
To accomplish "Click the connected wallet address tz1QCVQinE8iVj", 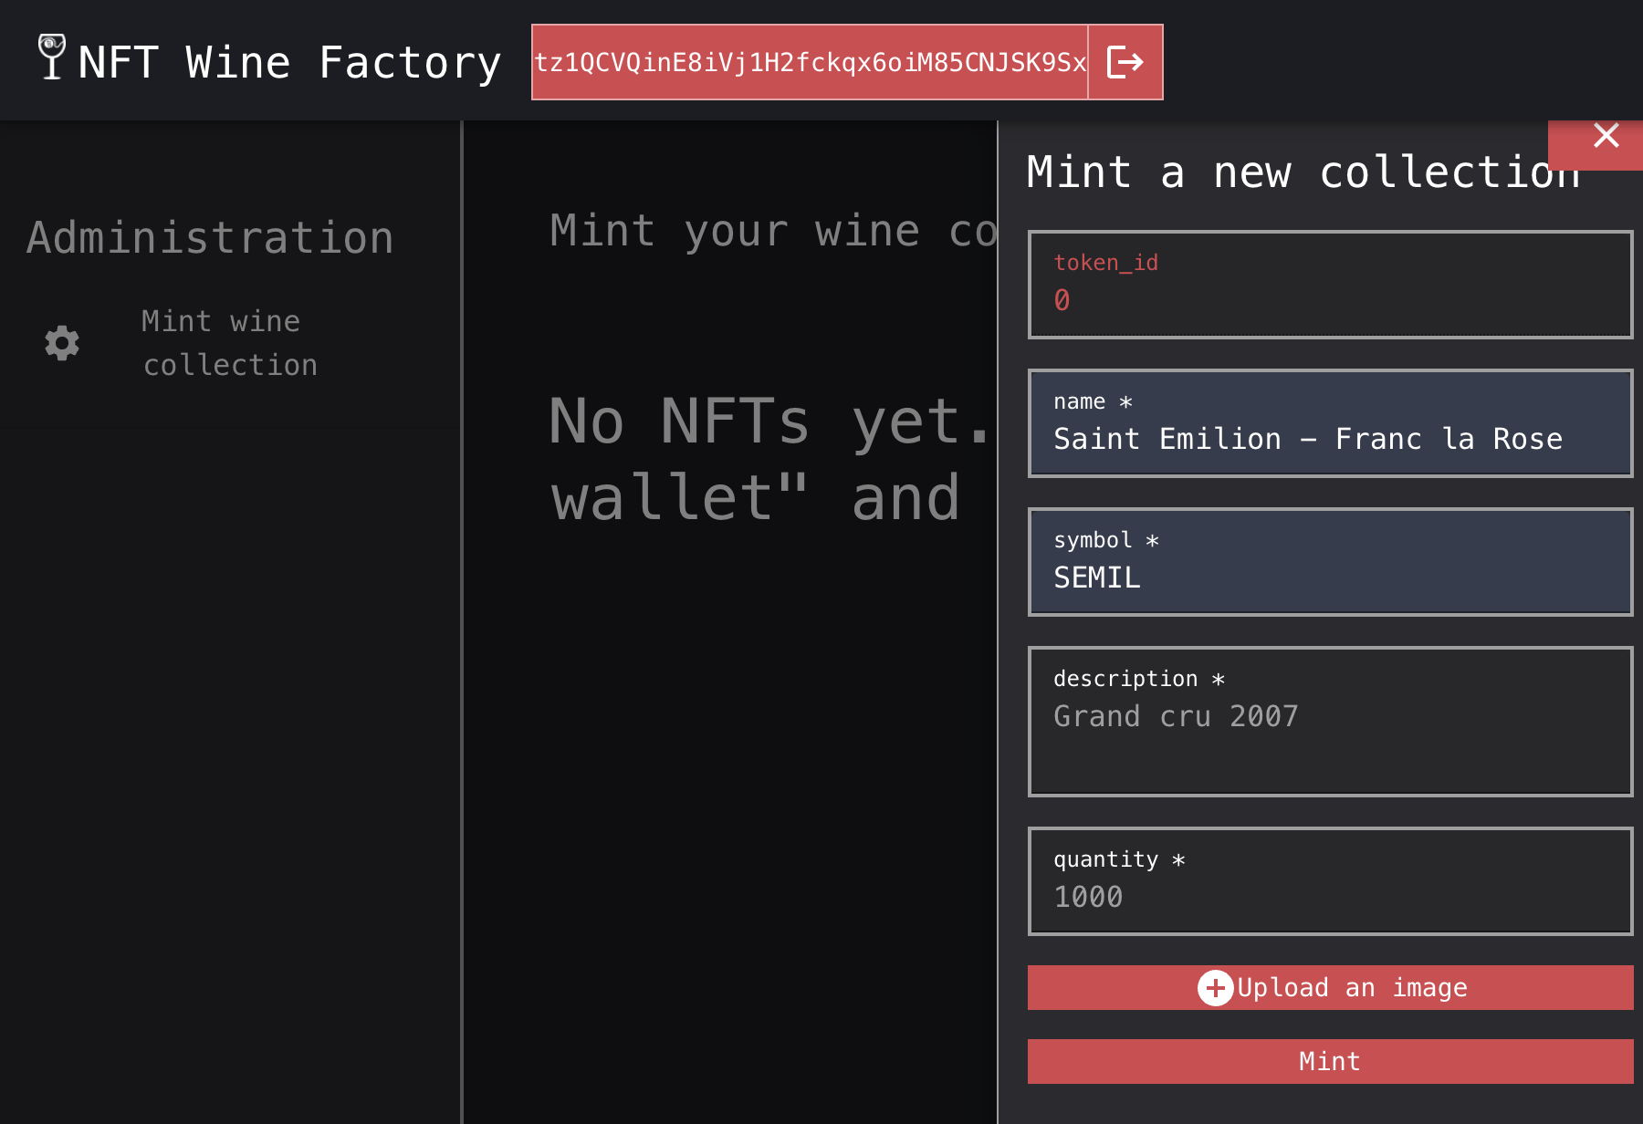I will [x=811, y=61].
